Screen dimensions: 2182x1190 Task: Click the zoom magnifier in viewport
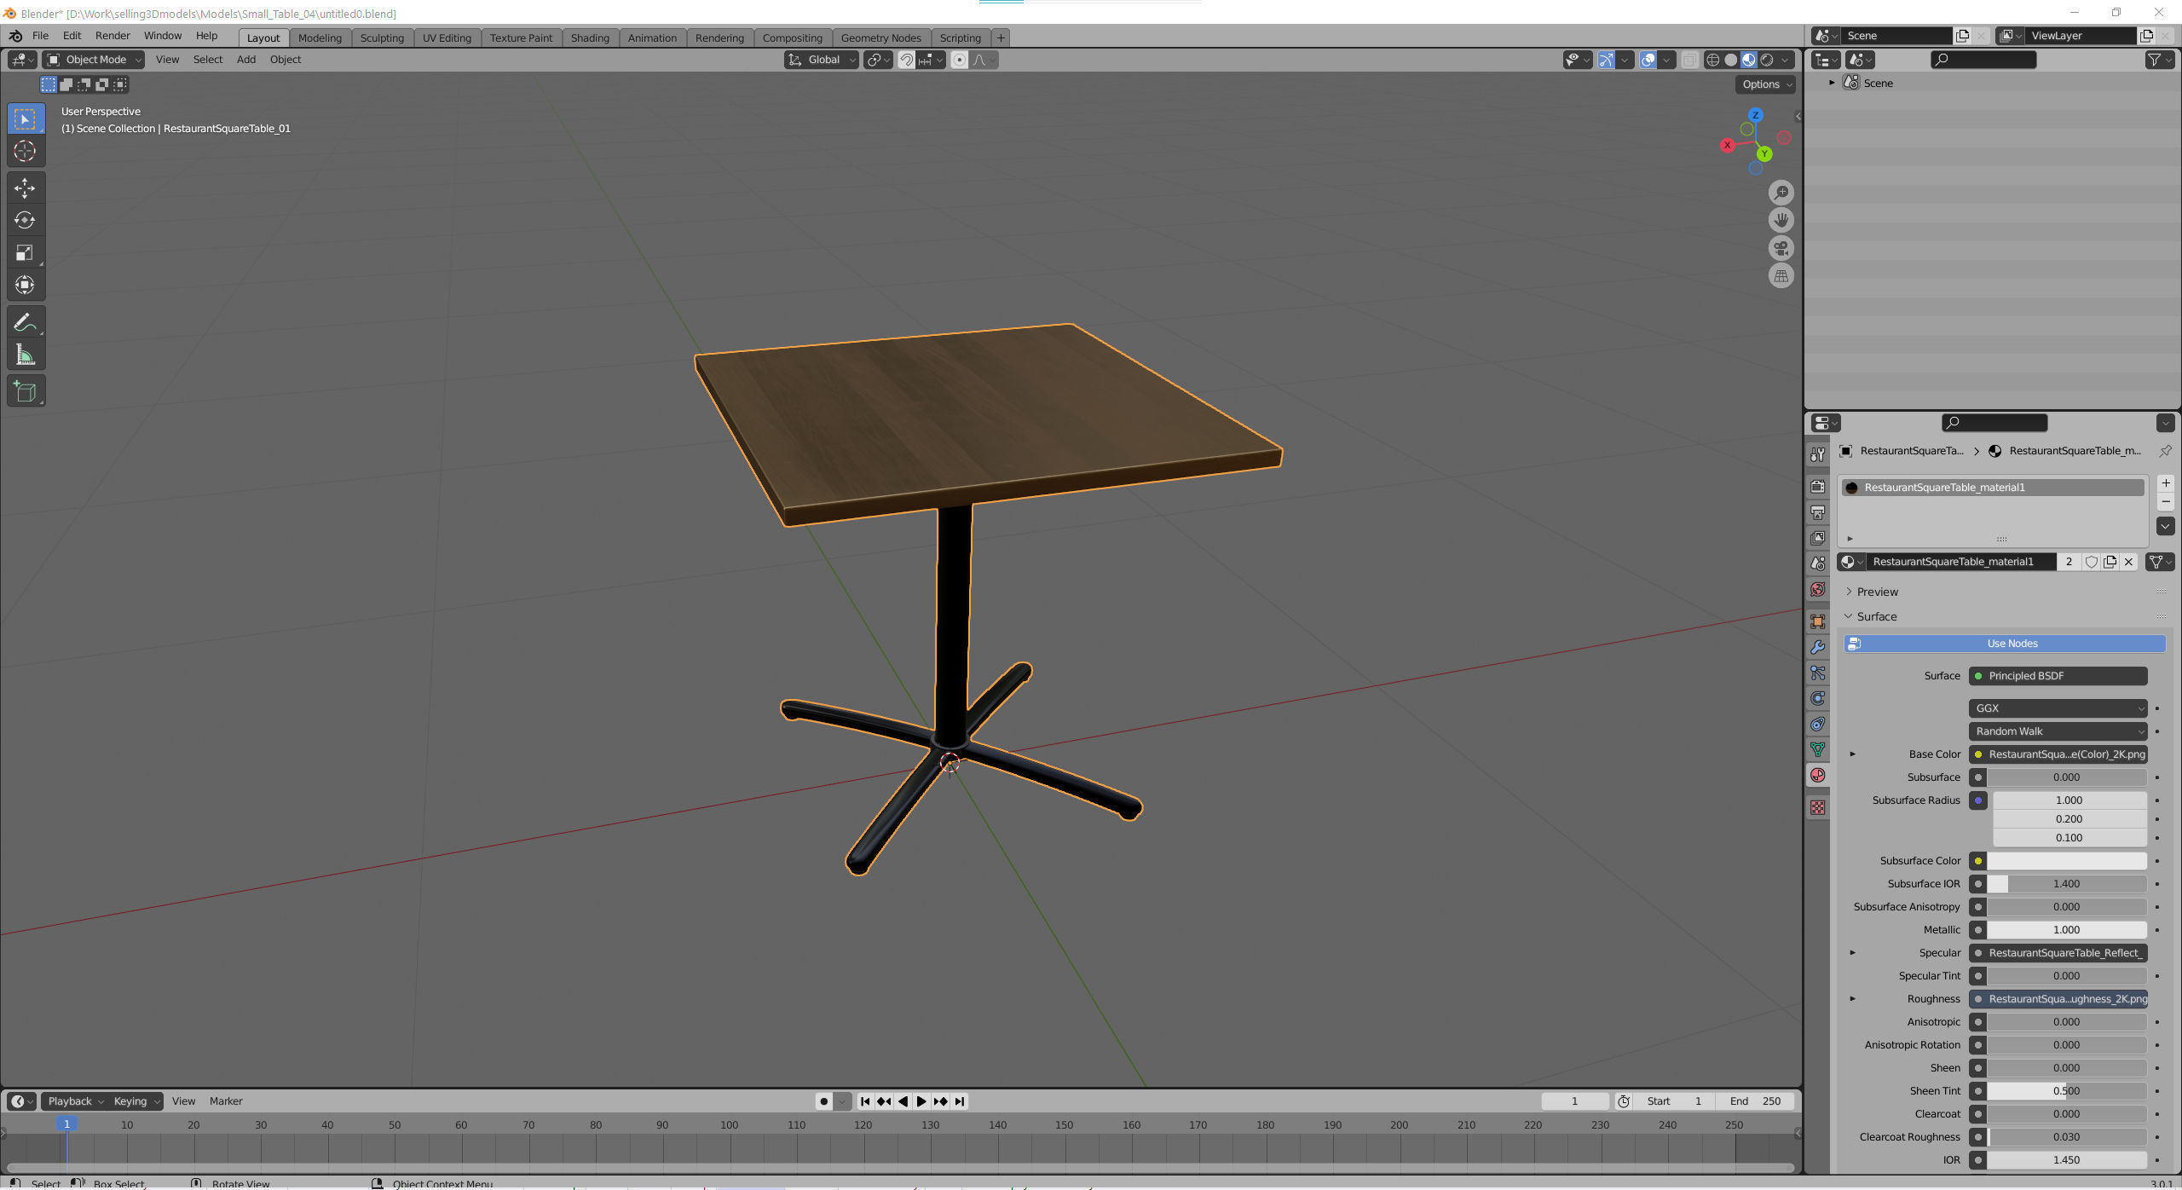tap(1781, 193)
